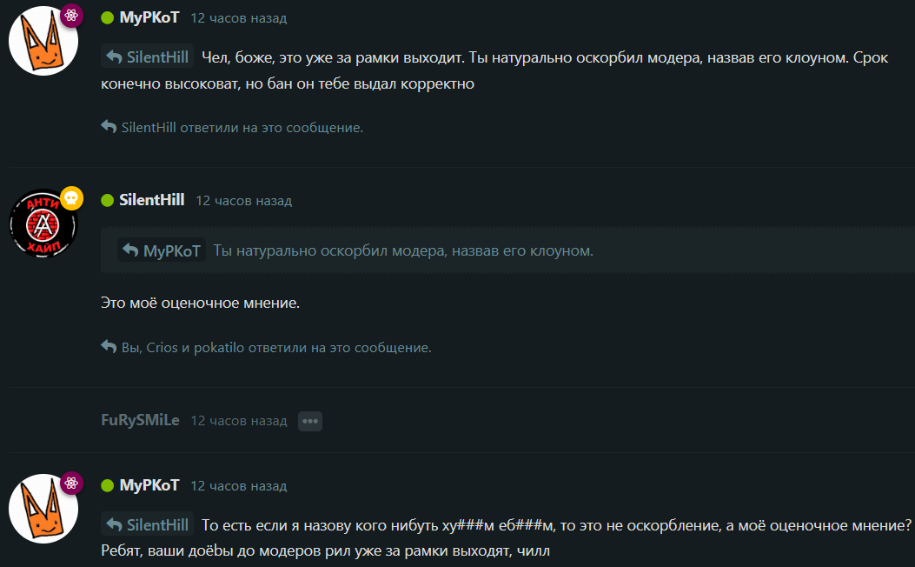
Task: Click yellow skull badge on SilentHill avatar
Action: pyautogui.click(x=72, y=198)
